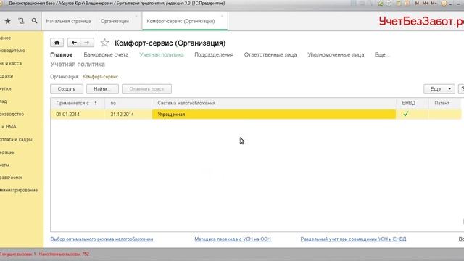Click the Отменить поиск button
Screen dimensions: 464x261
[146, 88]
